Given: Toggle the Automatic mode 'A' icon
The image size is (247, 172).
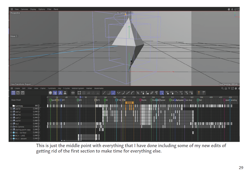Looking at the screenshot, I should pos(60,93).
